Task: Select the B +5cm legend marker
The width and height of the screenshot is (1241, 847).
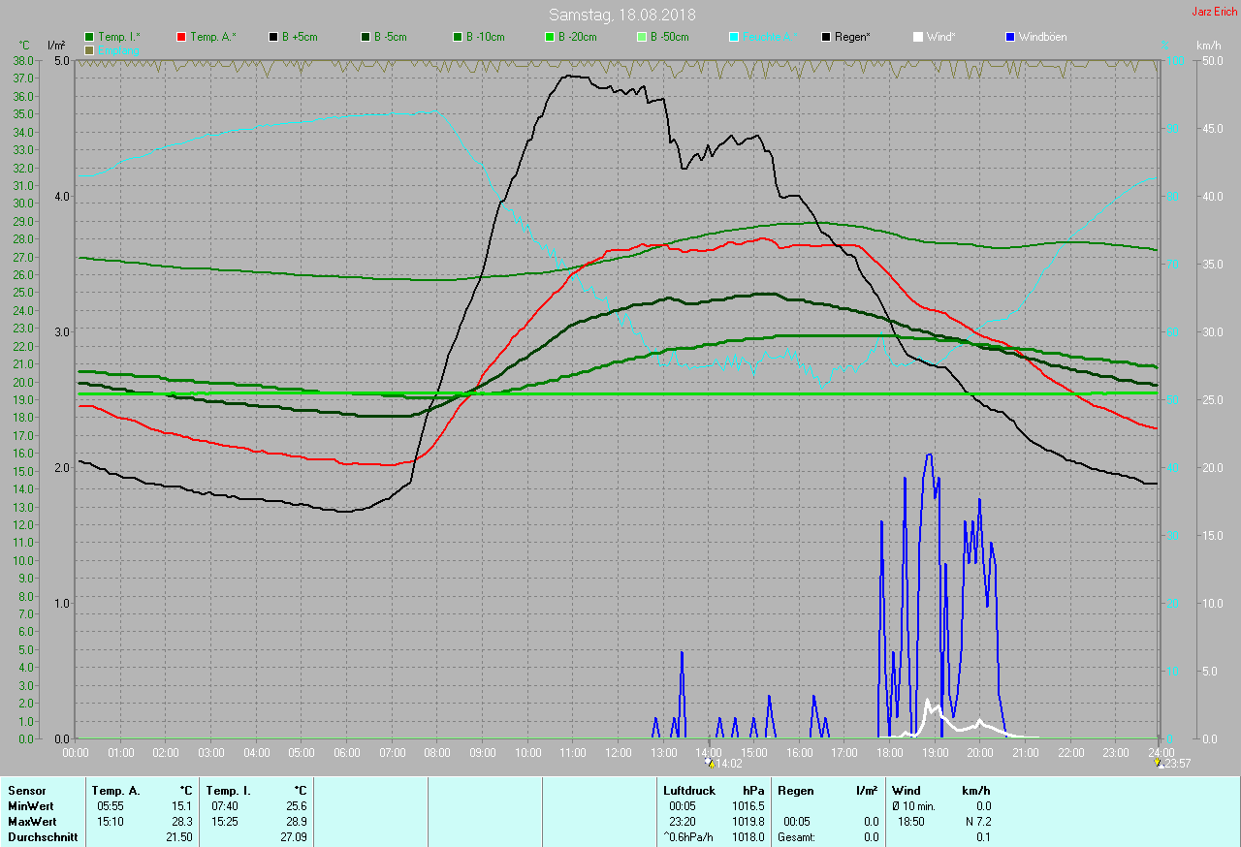Action: (273, 37)
